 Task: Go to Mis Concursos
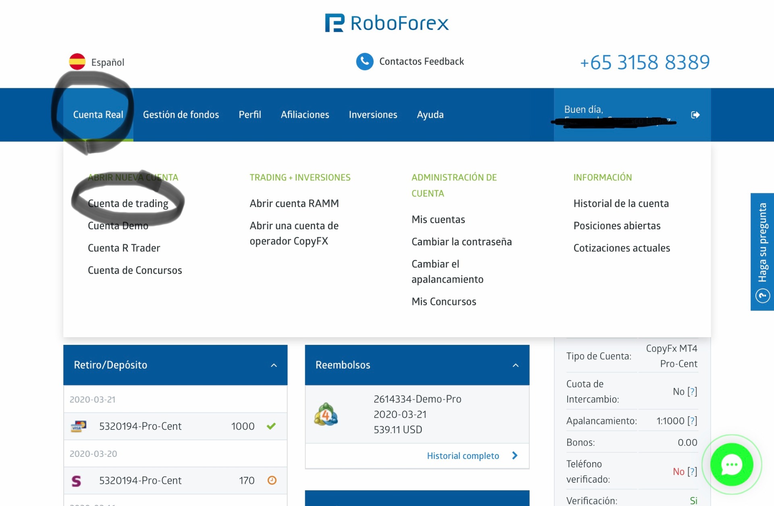444,301
